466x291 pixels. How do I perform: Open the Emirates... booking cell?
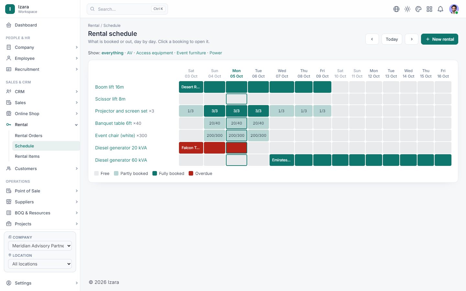coord(282,160)
